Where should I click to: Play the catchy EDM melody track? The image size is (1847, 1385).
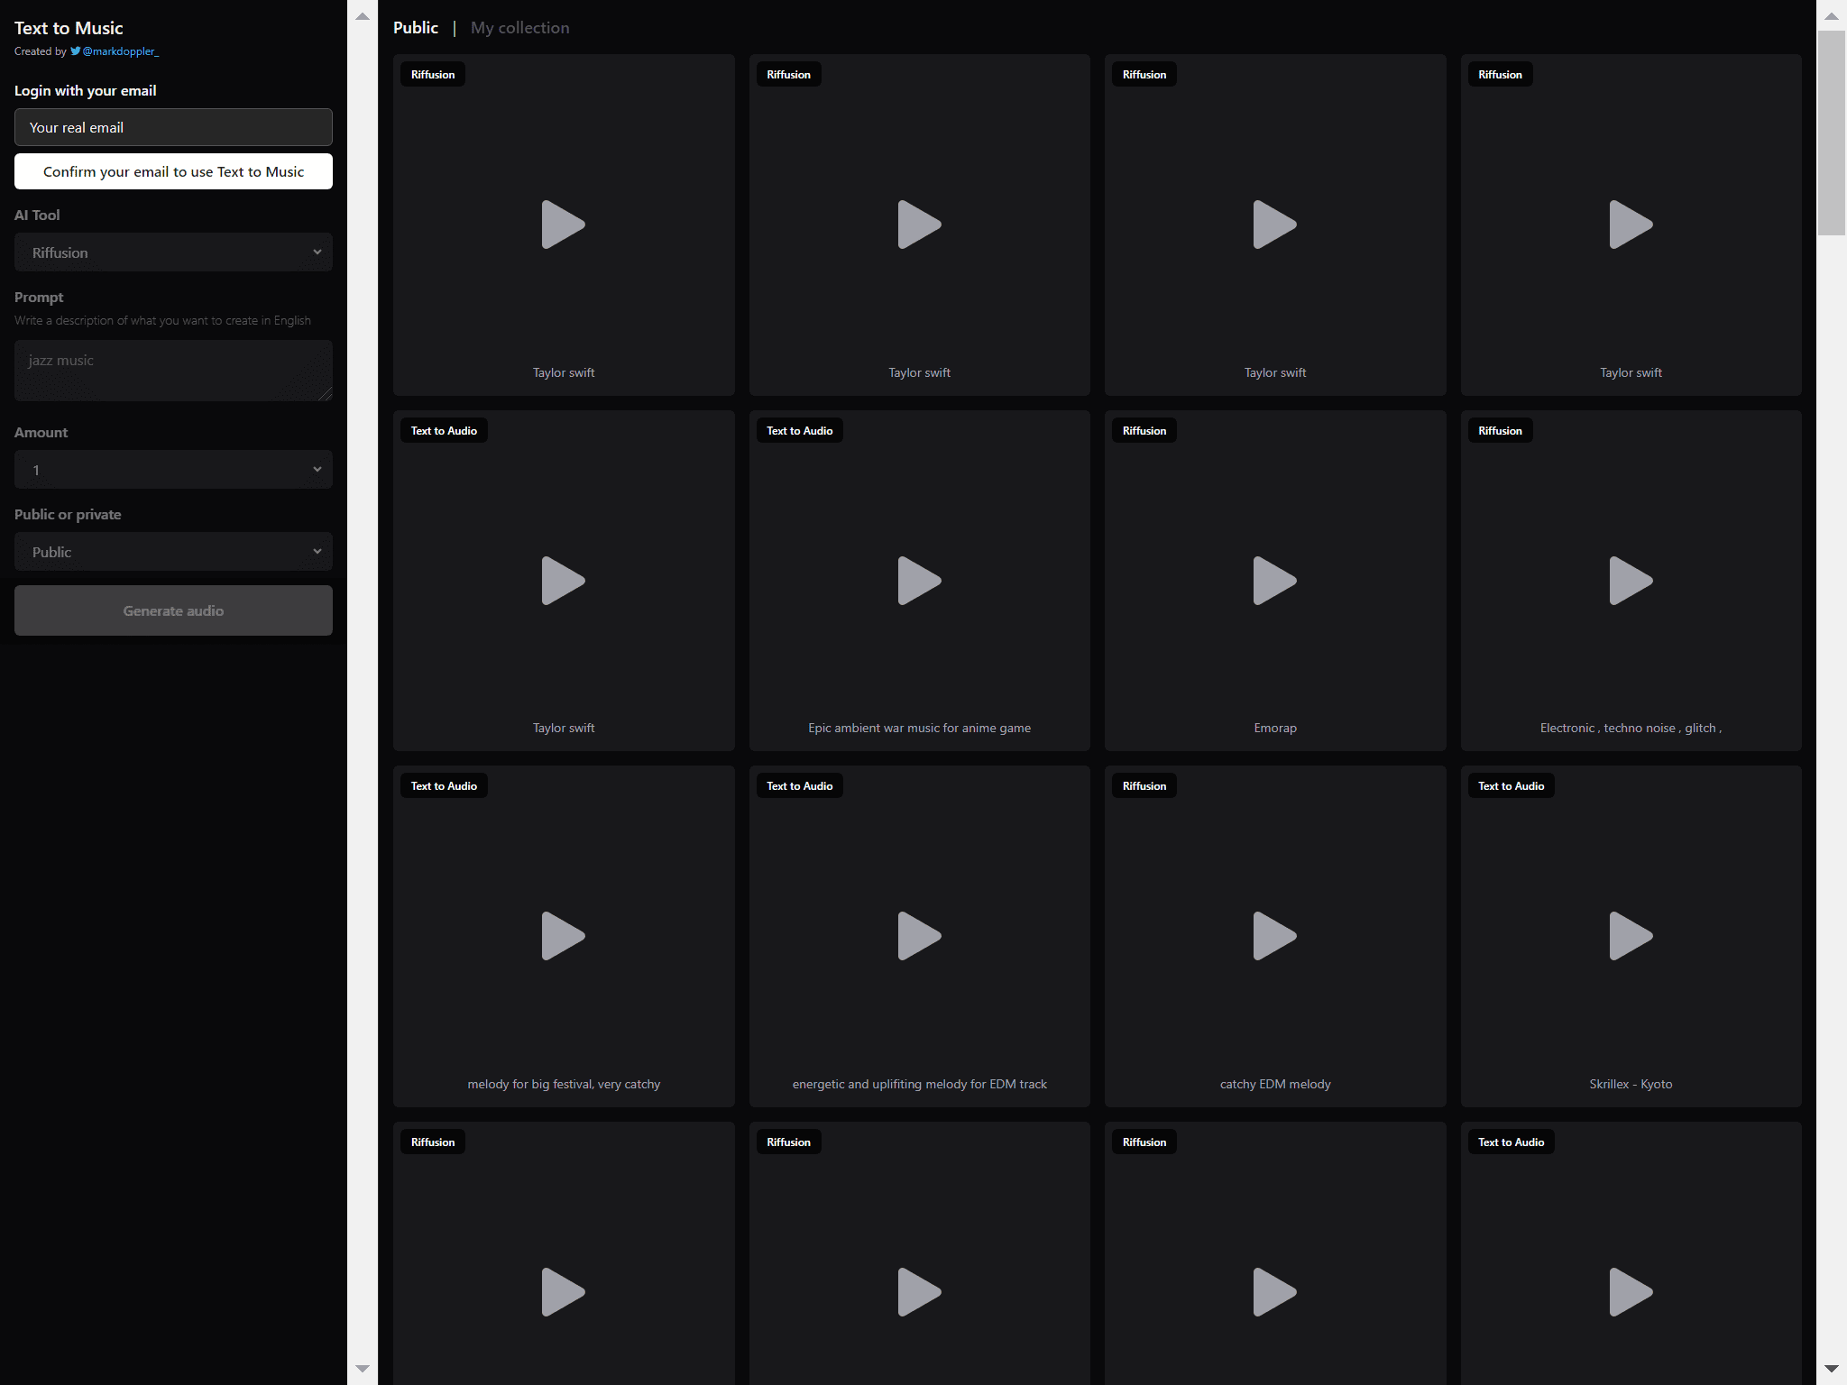pyautogui.click(x=1274, y=936)
